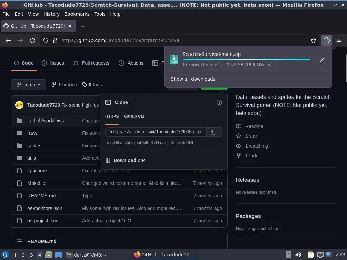Image resolution: width=347 pixels, height=260 pixels.
Task: Click the clone URL text field
Action: pos(156,132)
